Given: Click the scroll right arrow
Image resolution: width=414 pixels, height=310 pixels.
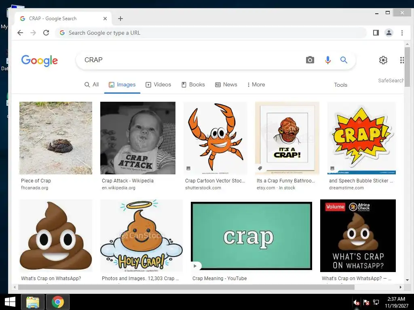Looking at the screenshot, I should pyautogui.click(x=401, y=287).
